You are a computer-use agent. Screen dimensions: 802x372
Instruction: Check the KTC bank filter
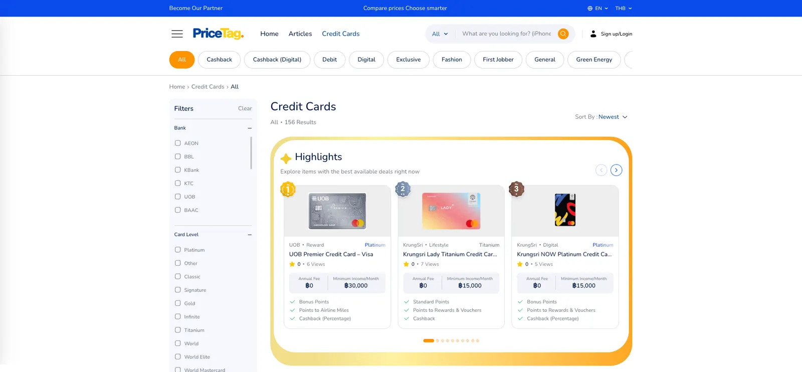click(177, 183)
